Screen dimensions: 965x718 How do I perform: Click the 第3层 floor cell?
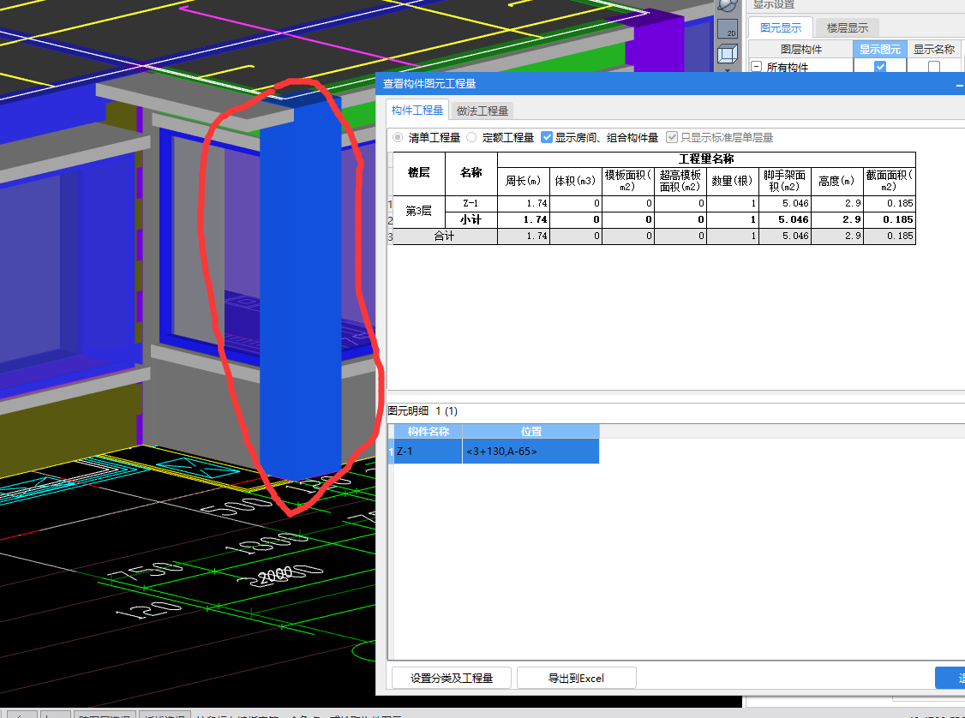418,211
